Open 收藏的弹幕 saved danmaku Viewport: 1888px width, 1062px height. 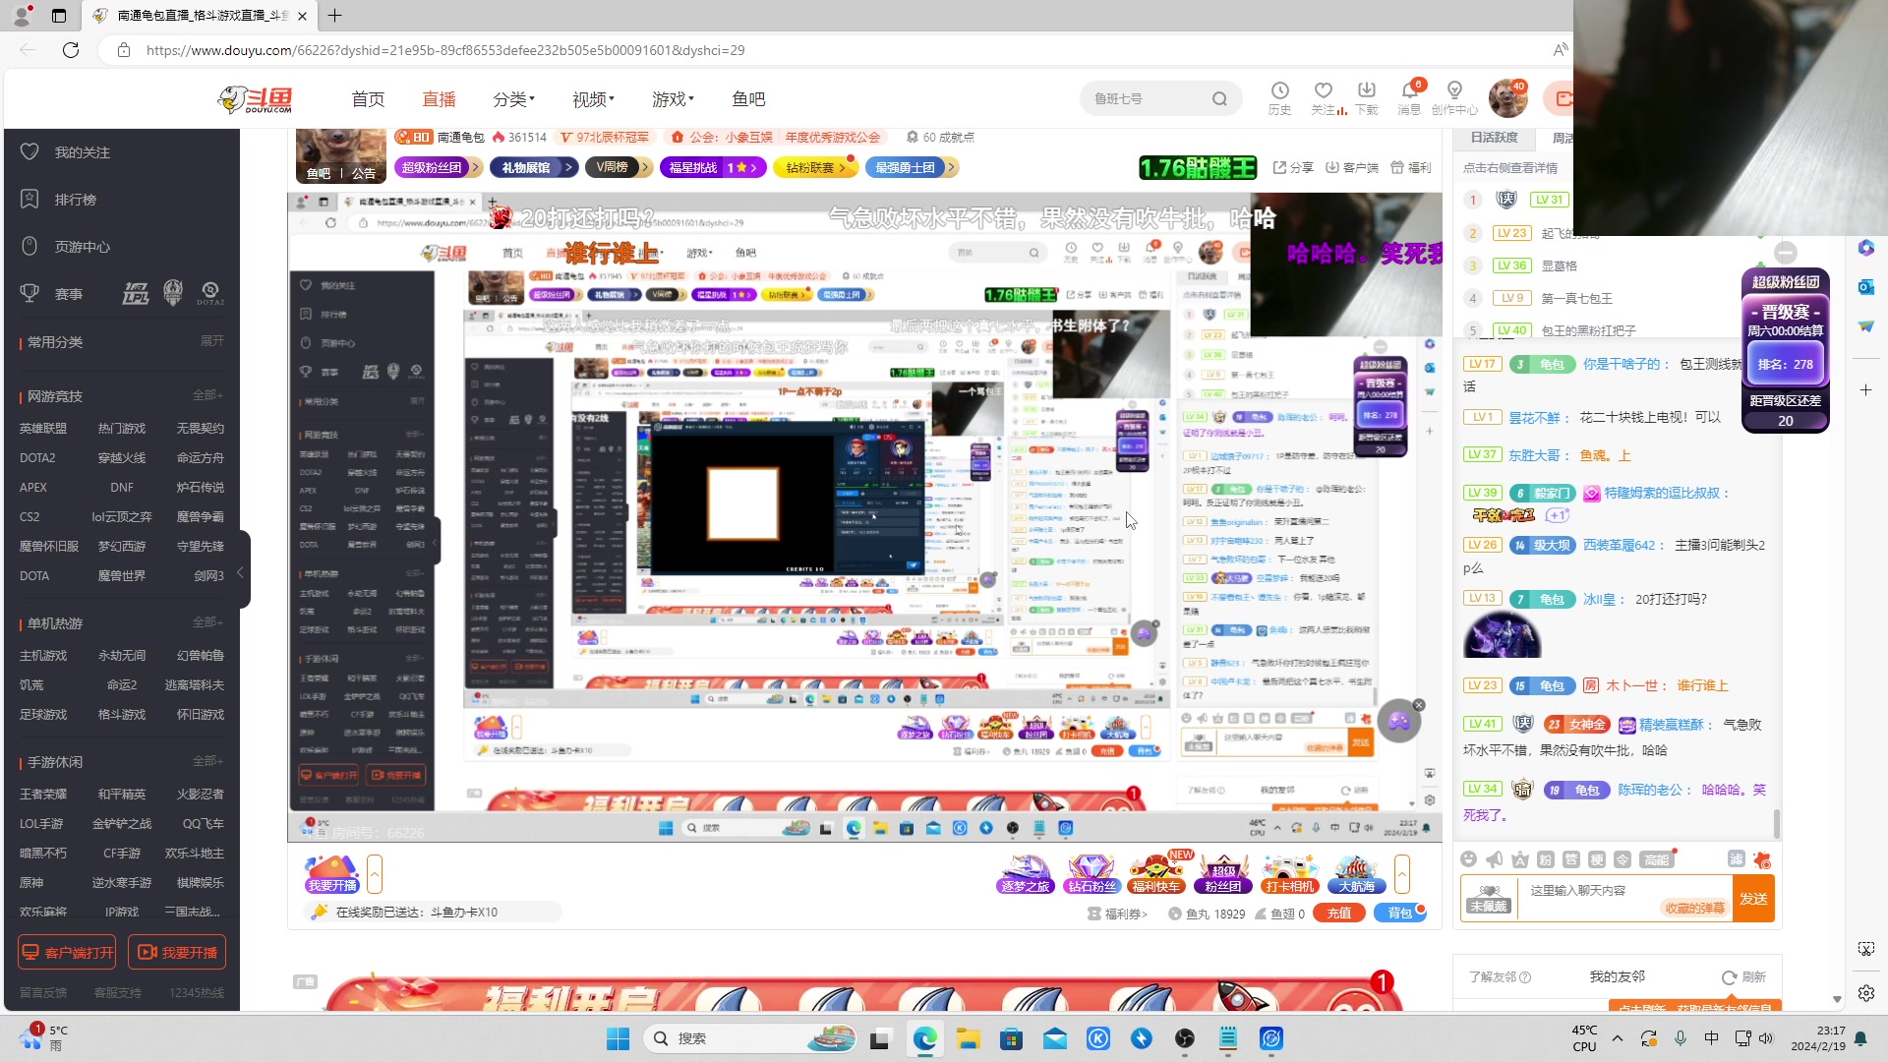coord(1694,908)
